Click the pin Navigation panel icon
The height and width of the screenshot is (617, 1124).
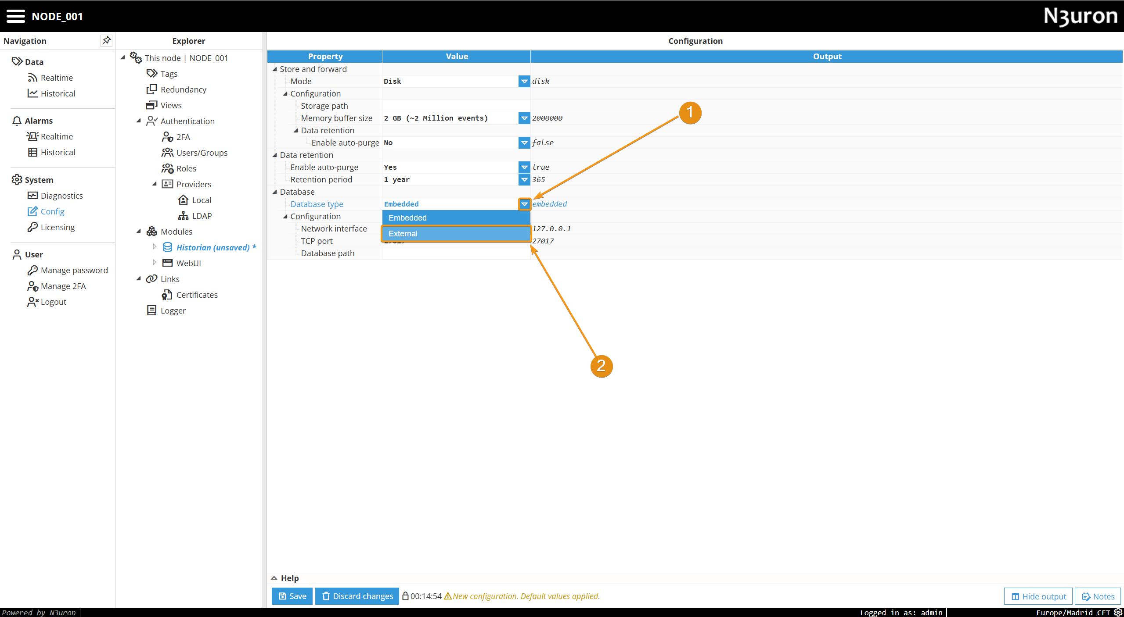(106, 40)
